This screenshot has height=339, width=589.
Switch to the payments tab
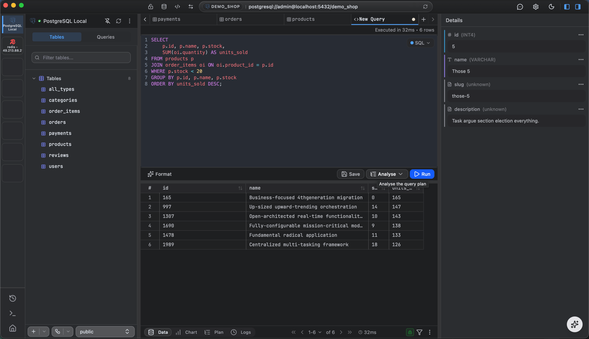tap(183, 19)
